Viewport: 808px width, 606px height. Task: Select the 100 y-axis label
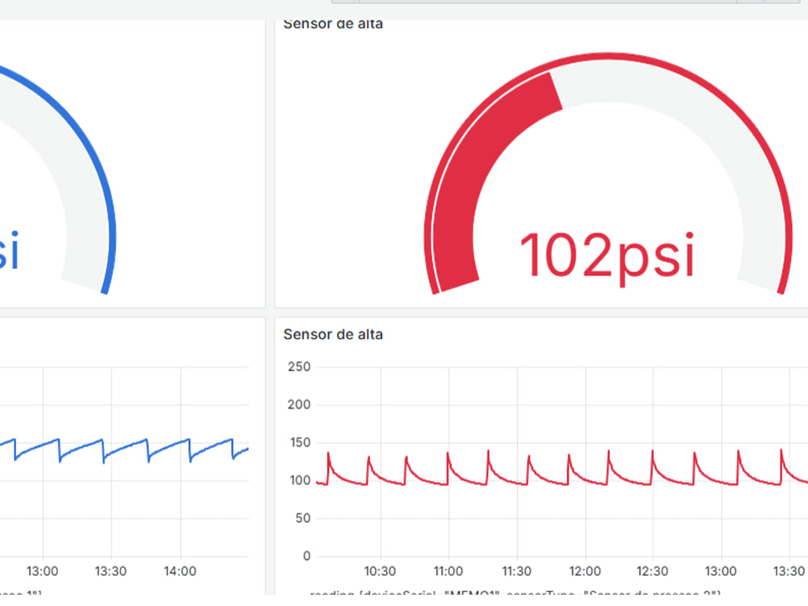click(x=300, y=480)
